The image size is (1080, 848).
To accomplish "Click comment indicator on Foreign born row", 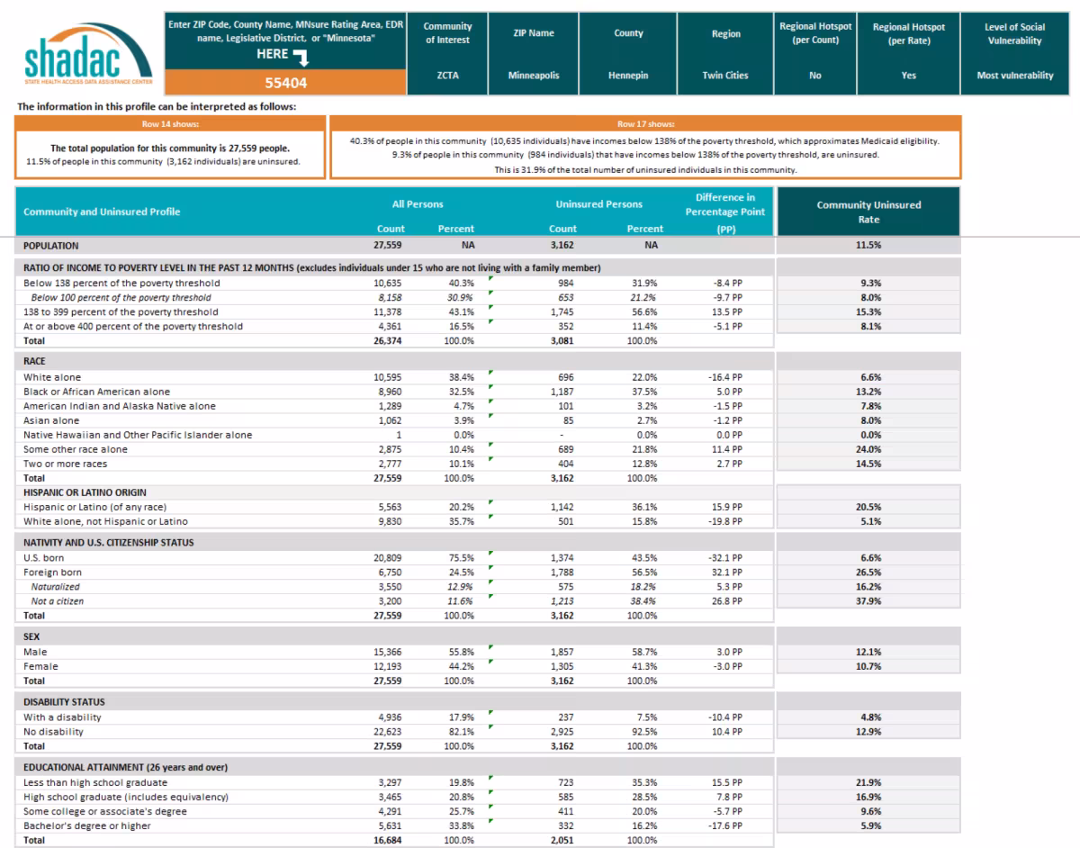I will pyautogui.click(x=490, y=567).
